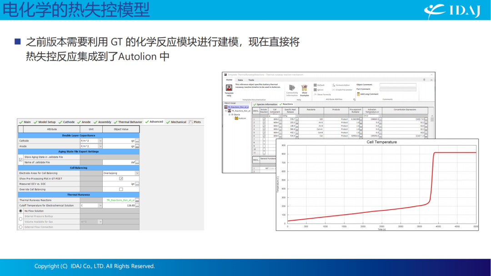This screenshot has width=491, height=276.
Task: Open Data ribbon tab
Action: pyautogui.click(x=240, y=80)
